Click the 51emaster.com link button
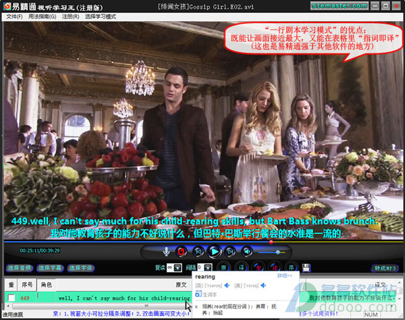 pos(340,5)
